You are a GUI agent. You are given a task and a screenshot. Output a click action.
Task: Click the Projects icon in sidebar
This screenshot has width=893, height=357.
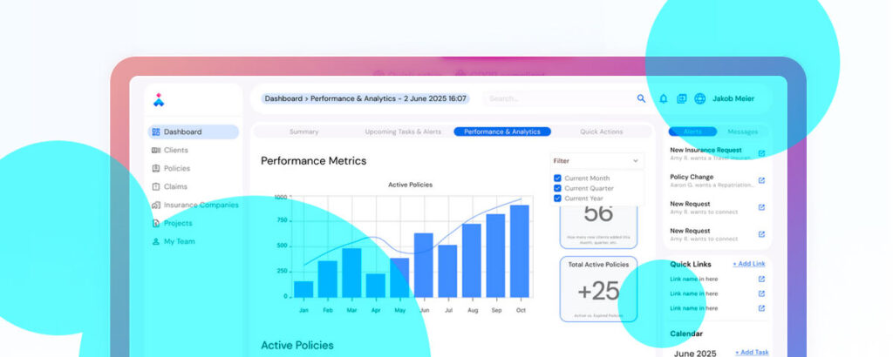click(156, 223)
